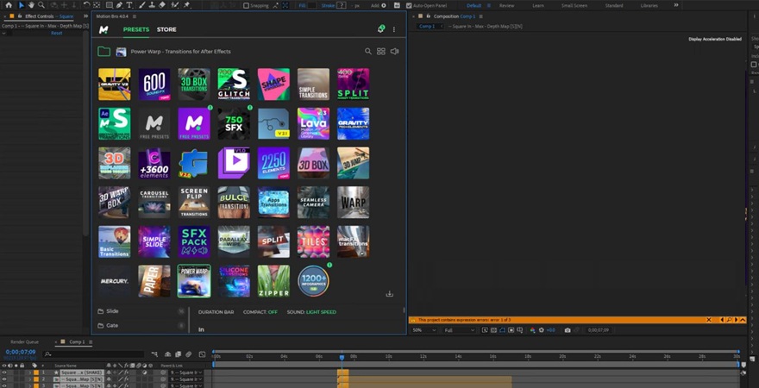Select the Rectangle shape tool

(110, 5)
